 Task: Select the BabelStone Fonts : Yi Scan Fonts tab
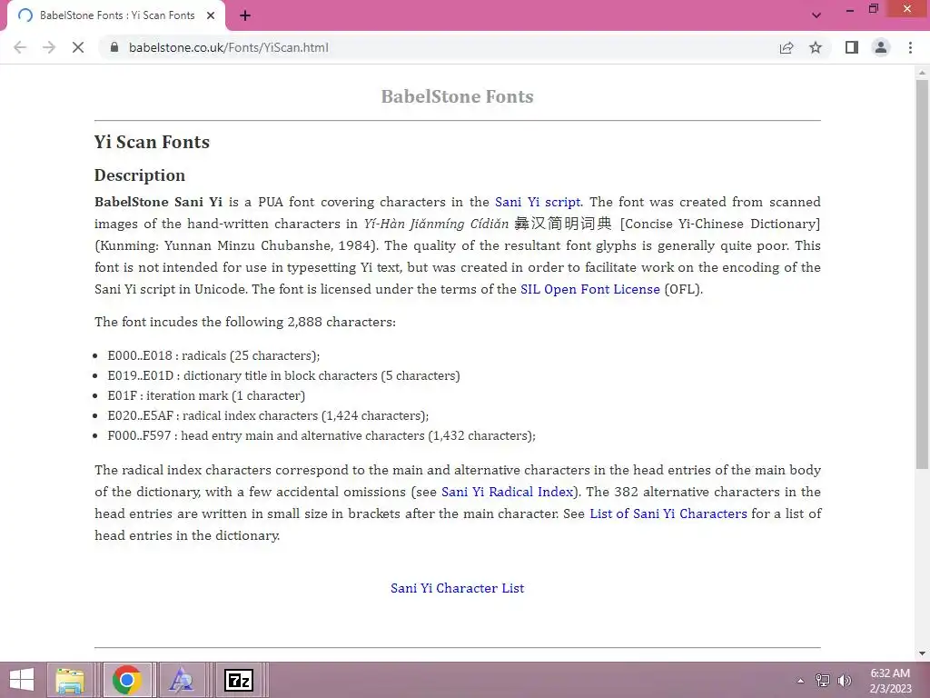(116, 15)
